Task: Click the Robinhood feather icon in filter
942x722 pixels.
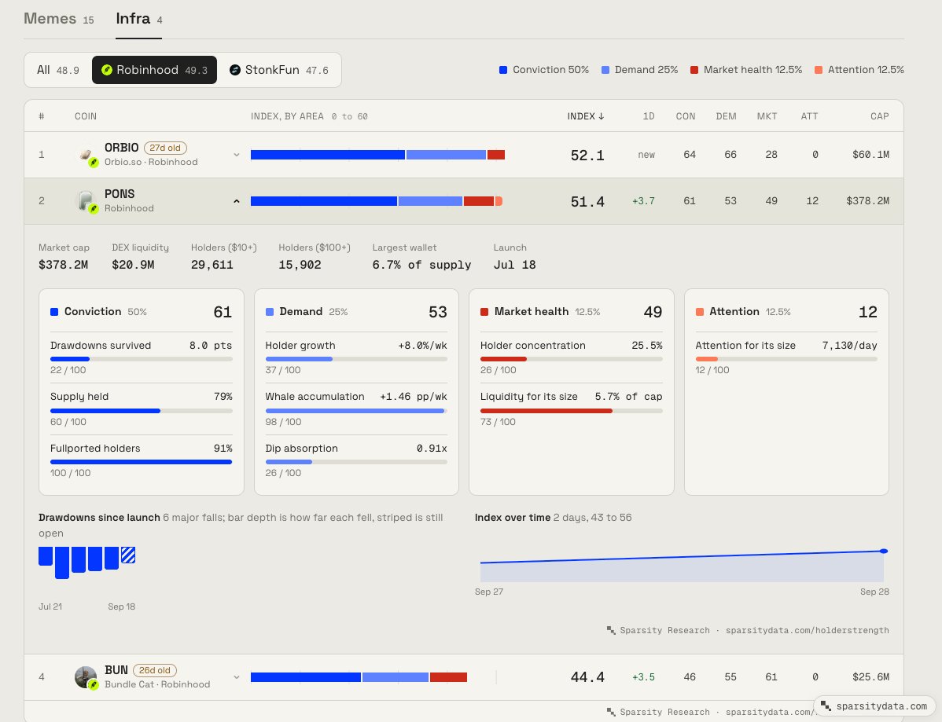Action: pyautogui.click(x=107, y=70)
